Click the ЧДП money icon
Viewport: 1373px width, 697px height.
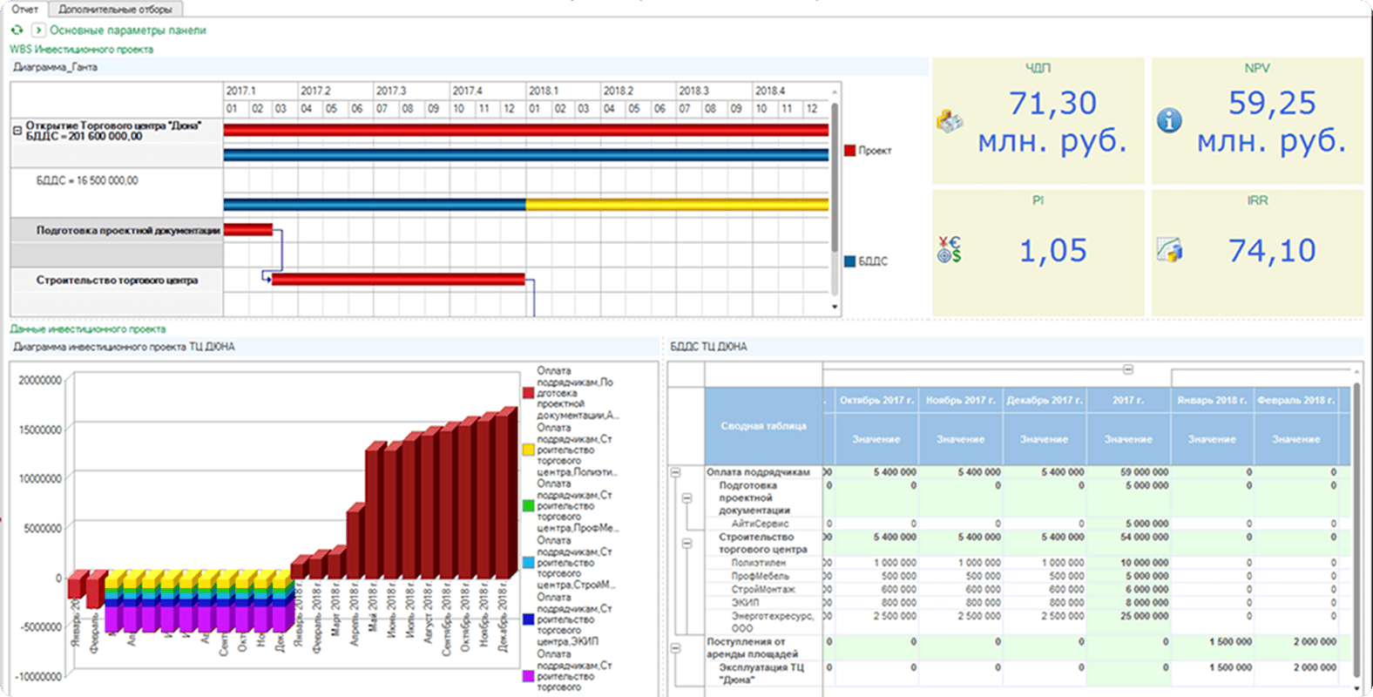coord(950,121)
